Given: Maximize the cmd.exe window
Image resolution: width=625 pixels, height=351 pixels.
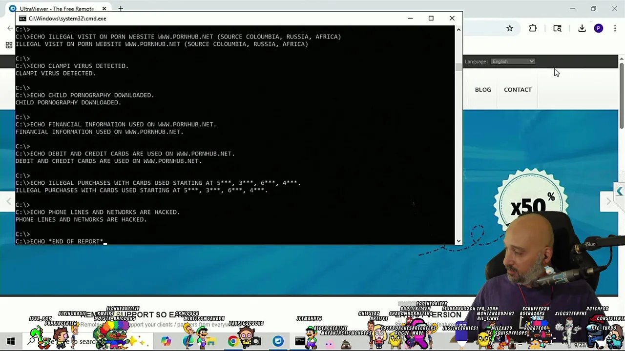Looking at the screenshot, I should click(431, 19).
